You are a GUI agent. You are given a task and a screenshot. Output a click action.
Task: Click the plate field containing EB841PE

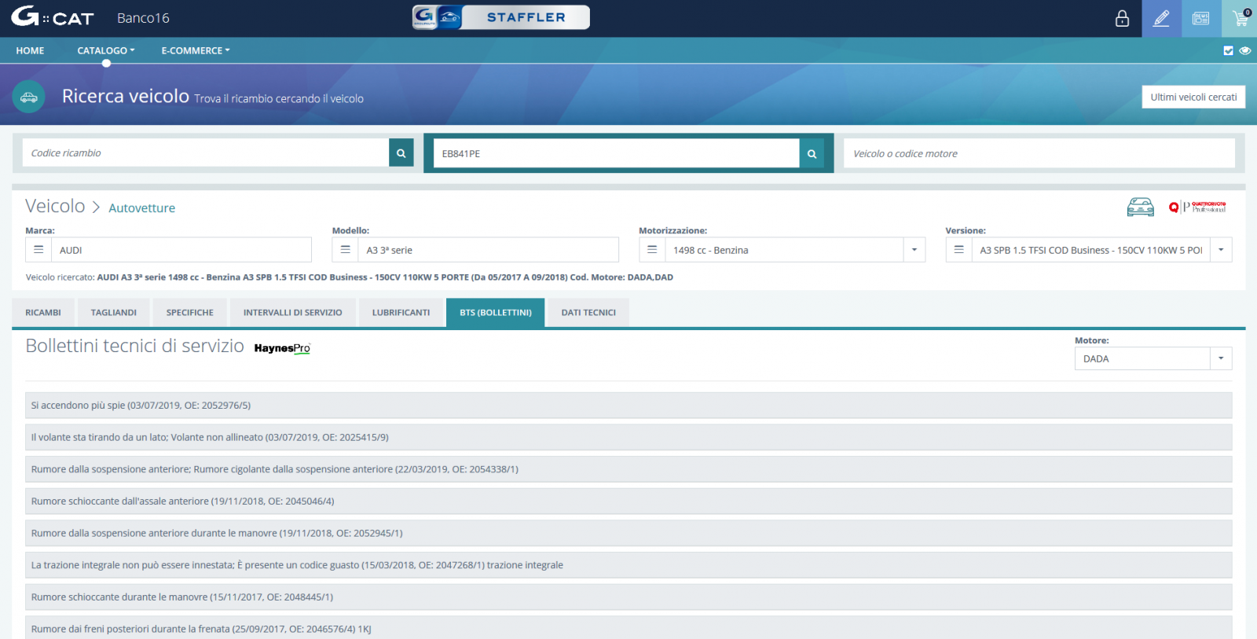pos(617,154)
